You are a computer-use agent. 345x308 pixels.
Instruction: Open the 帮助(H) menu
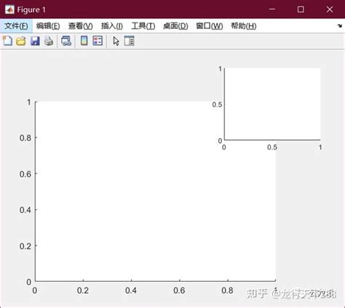point(244,26)
